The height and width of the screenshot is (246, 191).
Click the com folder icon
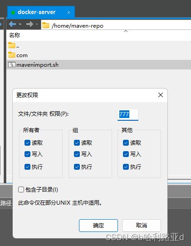pos(12,55)
